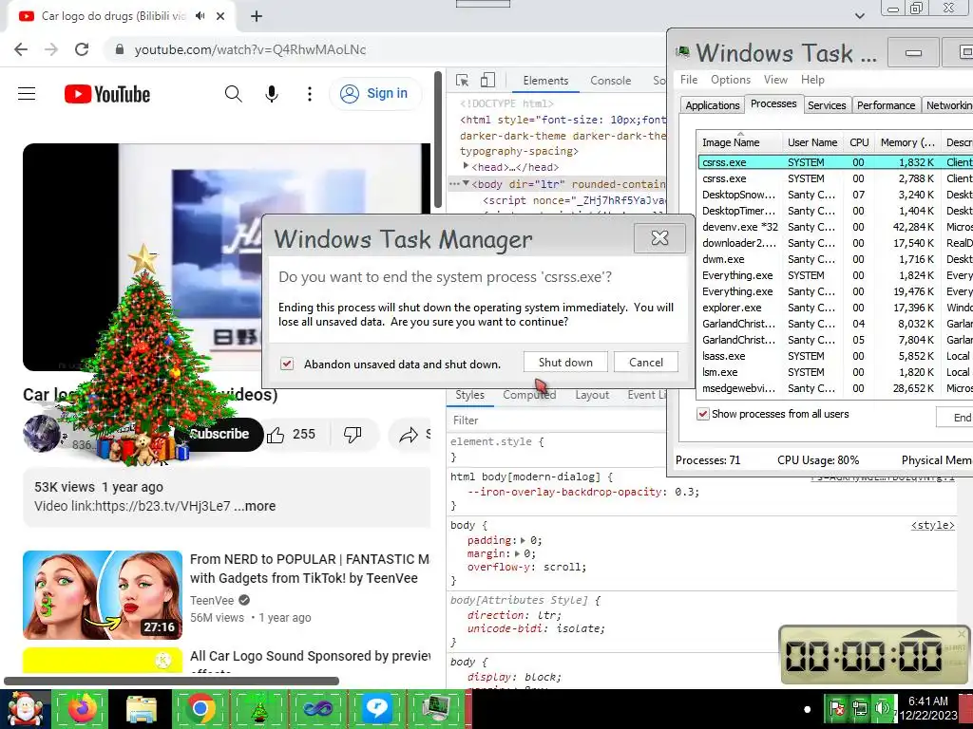Screen dimensions: 973x729
Task: Click the YouTube page vertical scrollbar
Action: (438, 140)
